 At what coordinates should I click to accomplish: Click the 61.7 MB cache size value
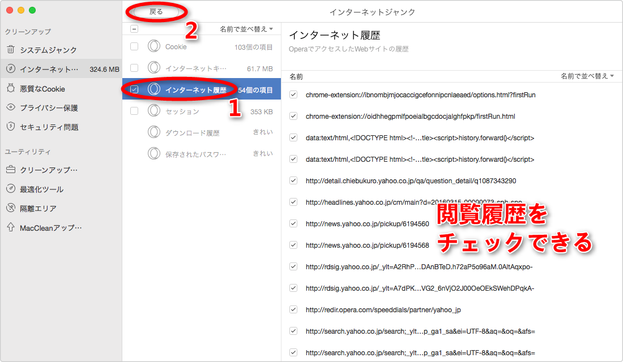260,68
